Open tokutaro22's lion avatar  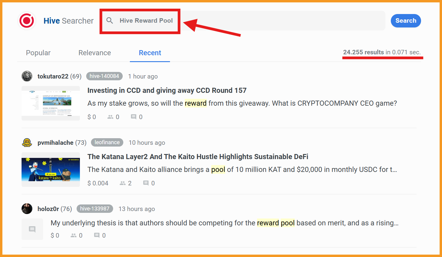[27, 76]
